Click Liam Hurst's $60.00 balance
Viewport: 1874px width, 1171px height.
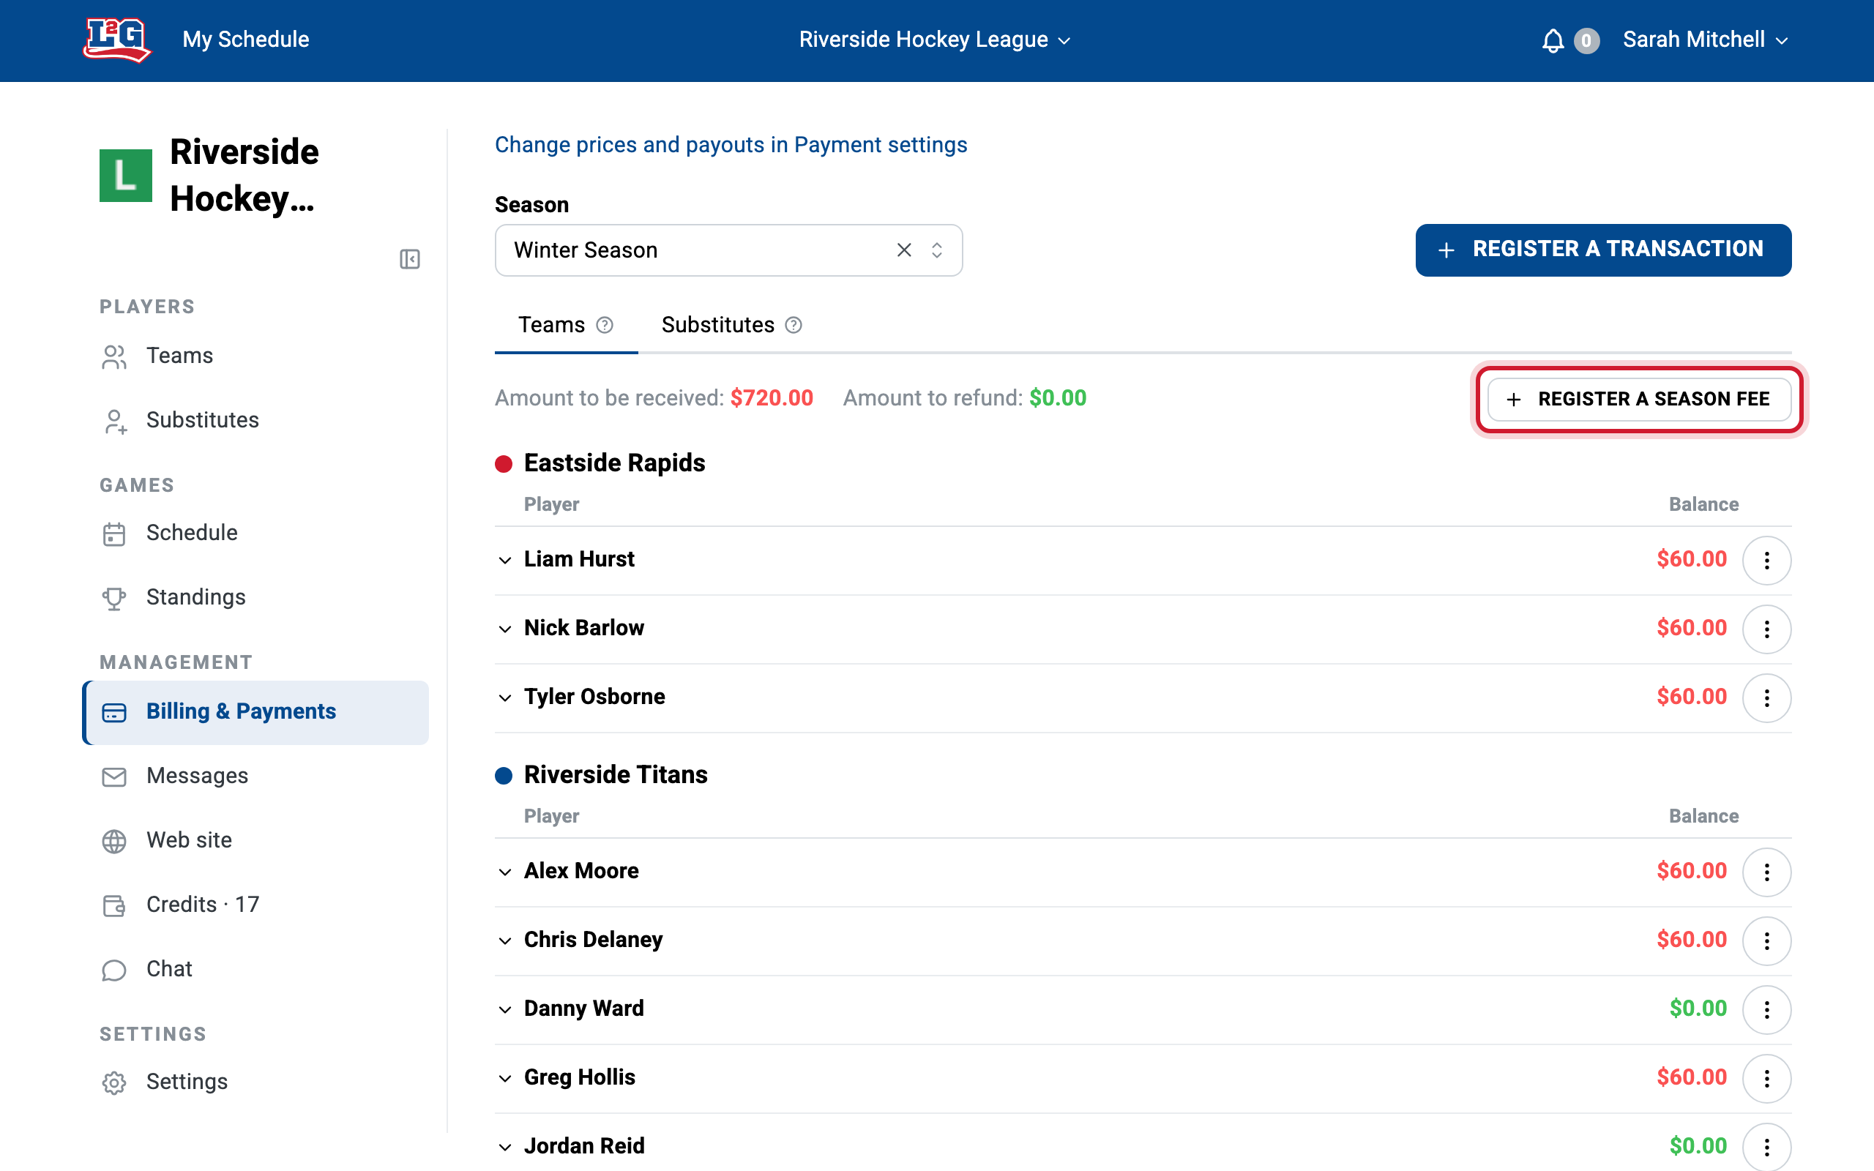pyautogui.click(x=1692, y=559)
